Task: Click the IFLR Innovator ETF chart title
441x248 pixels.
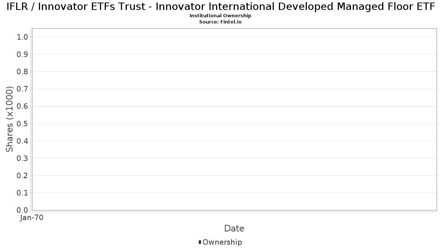Action: click(x=220, y=7)
